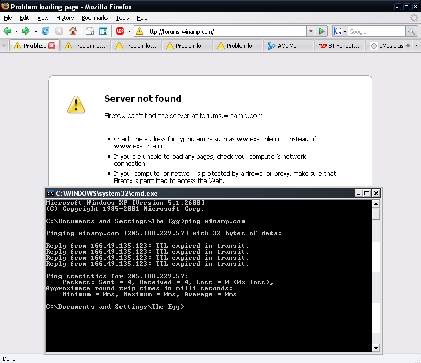Go forward with the green Forward arrow
Screen dimensions: 421x363
click(x=26, y=31)
